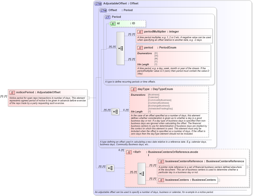Viewport: 253px width, 196px height.
Task: Click the [ExchangeBusiness] enumeration value
Action: tap(159, 106)
